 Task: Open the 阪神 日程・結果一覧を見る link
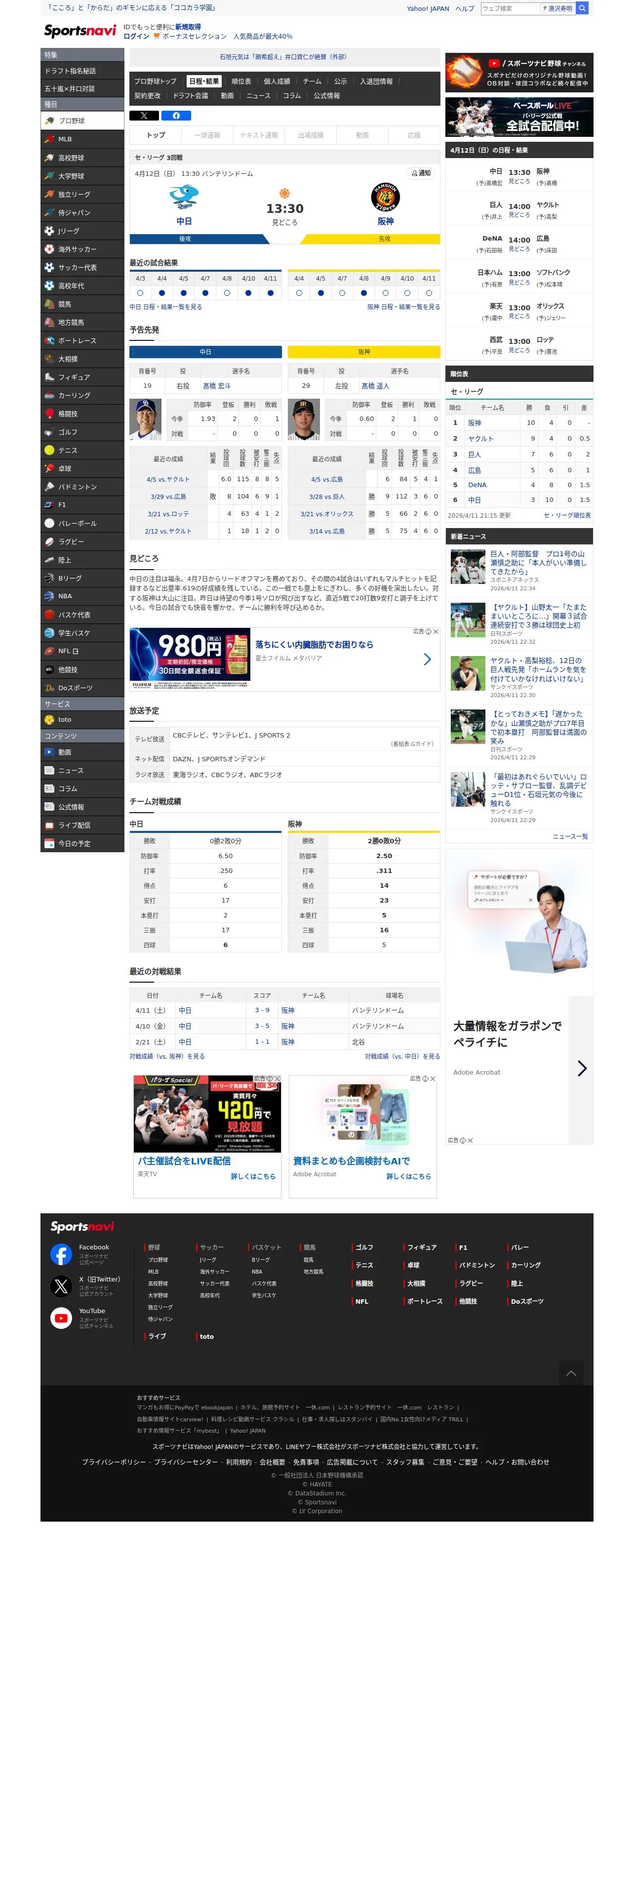tap(404, 307)
